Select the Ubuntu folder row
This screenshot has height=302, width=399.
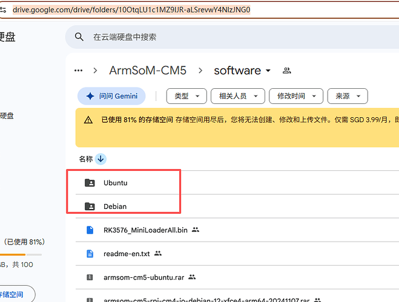coord(237,183)
